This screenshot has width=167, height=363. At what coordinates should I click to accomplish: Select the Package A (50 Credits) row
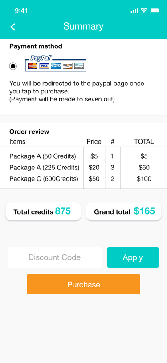pyautogui.click(x=84, y=156)
